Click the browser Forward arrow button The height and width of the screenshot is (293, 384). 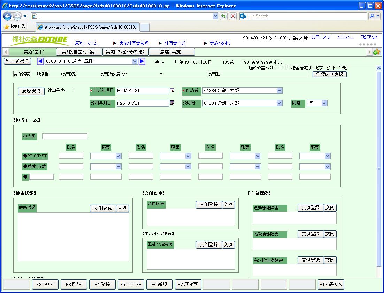[x=17, y=16]
